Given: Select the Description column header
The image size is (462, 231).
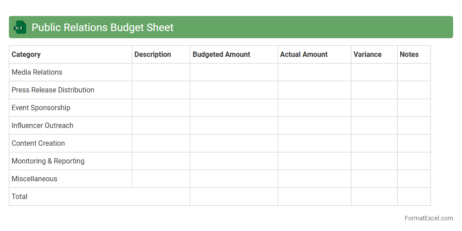Looking at the screenshot, I should (153, 55).
